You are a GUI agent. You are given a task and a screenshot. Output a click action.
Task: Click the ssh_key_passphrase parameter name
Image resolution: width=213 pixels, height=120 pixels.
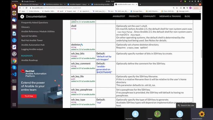click(x=82, y=90)
